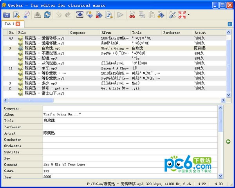Sort by the File column header
Image resolution: width=235 pixels, height=188 pixels.
click(43, 33)
